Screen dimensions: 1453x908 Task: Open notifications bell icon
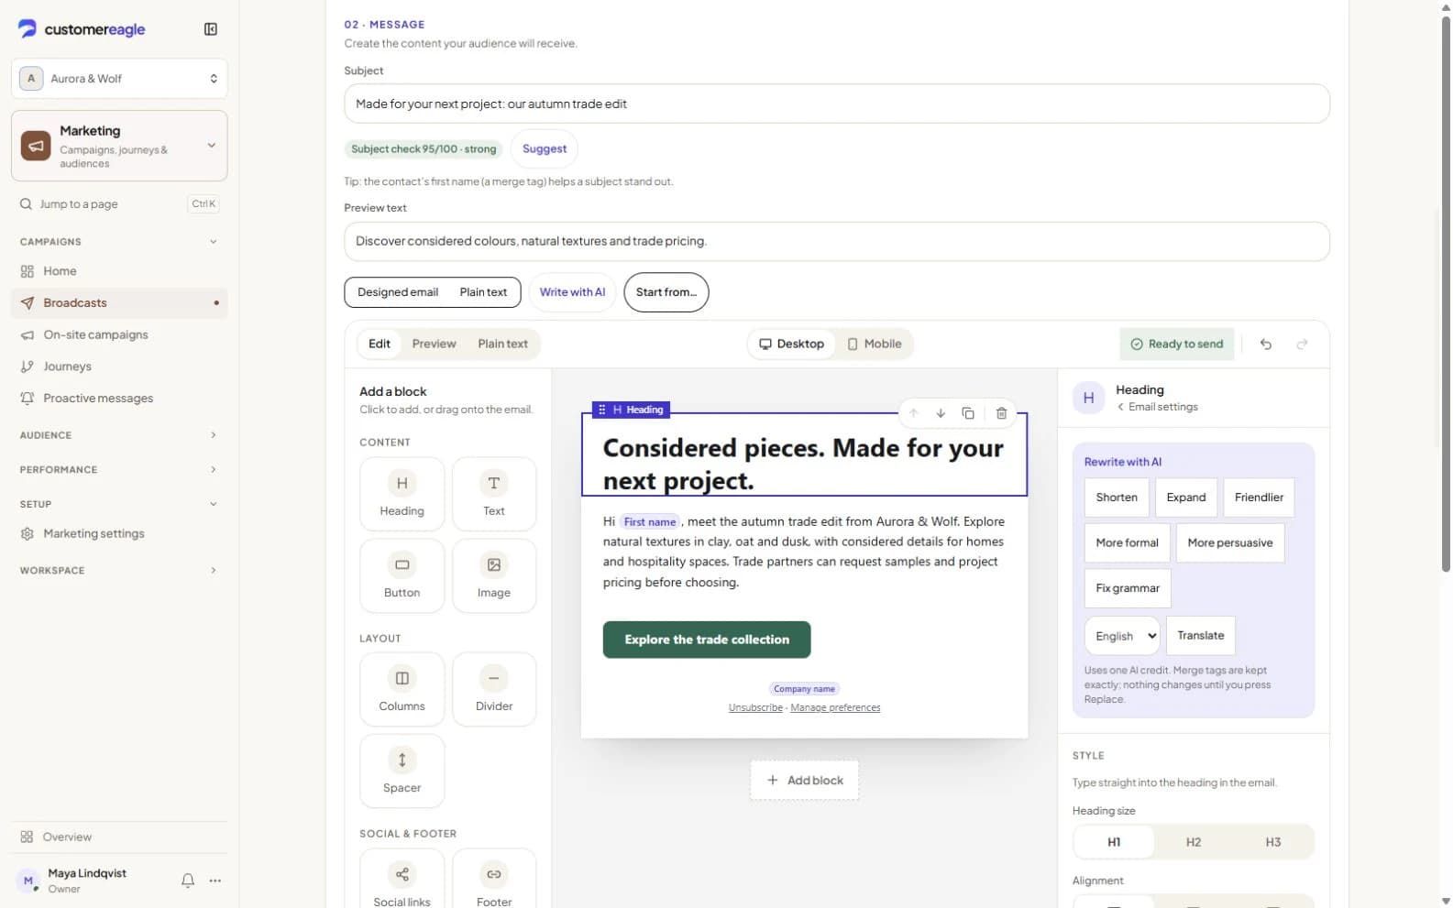tap(188, 881)
